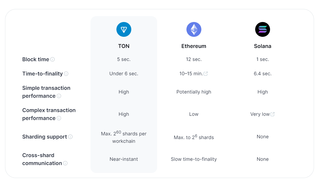Screen dimensions: 322x182
Task: Click the TON logo icon
Action: (124, 29)
